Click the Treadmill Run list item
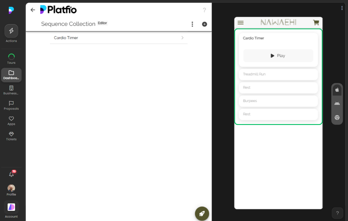This screenshot has height=221, width=348. [x=278, y=74]
